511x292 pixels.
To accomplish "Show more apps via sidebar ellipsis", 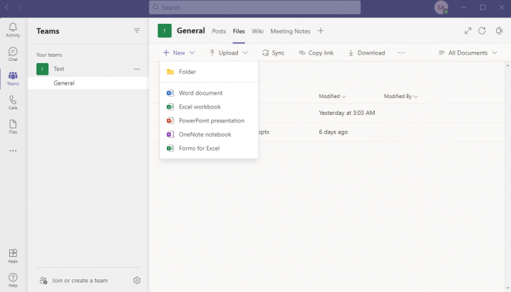I will 13,151.
